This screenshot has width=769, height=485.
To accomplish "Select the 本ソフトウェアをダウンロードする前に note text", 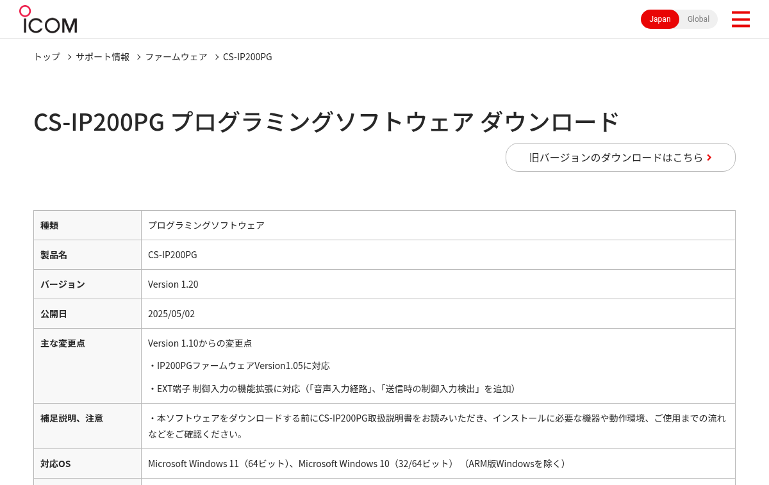I will click(437, 426).
